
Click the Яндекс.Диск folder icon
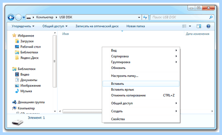(17, 58)
